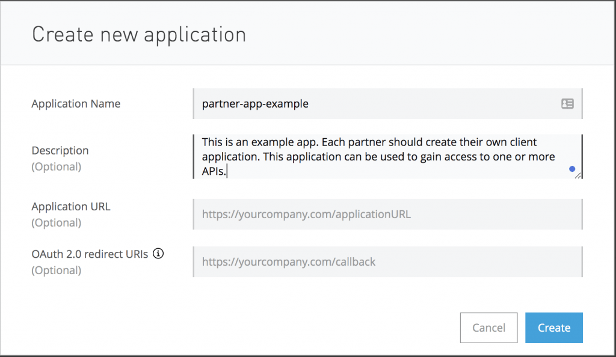Click the (Optional) text under Application URL

[x=56, y=223]
